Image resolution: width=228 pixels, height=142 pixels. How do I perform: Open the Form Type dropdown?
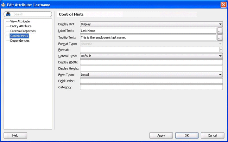coord(151,75)
